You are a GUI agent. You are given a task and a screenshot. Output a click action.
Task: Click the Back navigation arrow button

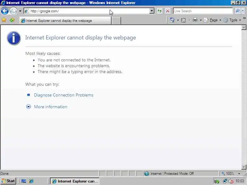point(5,11)
